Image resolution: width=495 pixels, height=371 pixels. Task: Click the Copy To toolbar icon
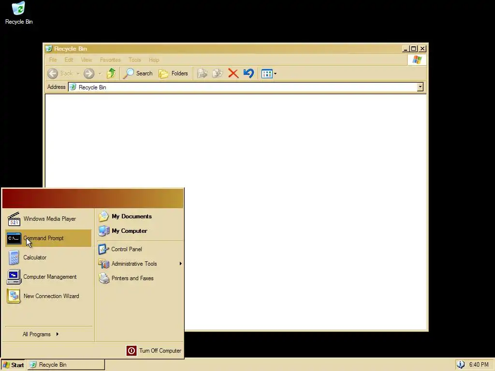[x=218, y=73]
